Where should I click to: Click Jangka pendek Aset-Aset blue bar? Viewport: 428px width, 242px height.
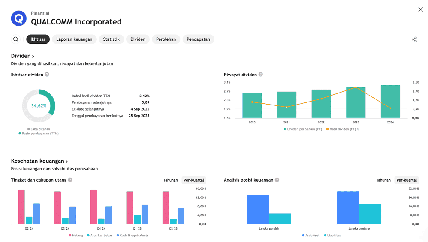258,209
